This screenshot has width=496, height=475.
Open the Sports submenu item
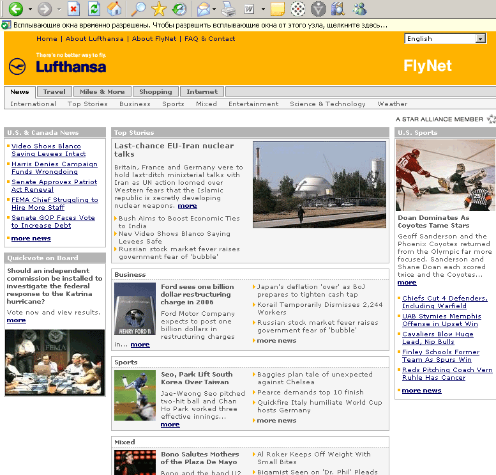click(x=173, y=104)
